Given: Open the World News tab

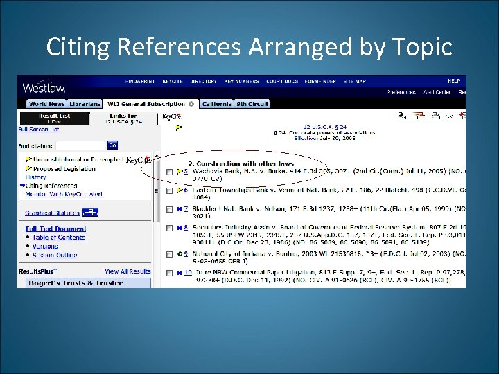Looking at the screenshot, I should click(47, 104).
